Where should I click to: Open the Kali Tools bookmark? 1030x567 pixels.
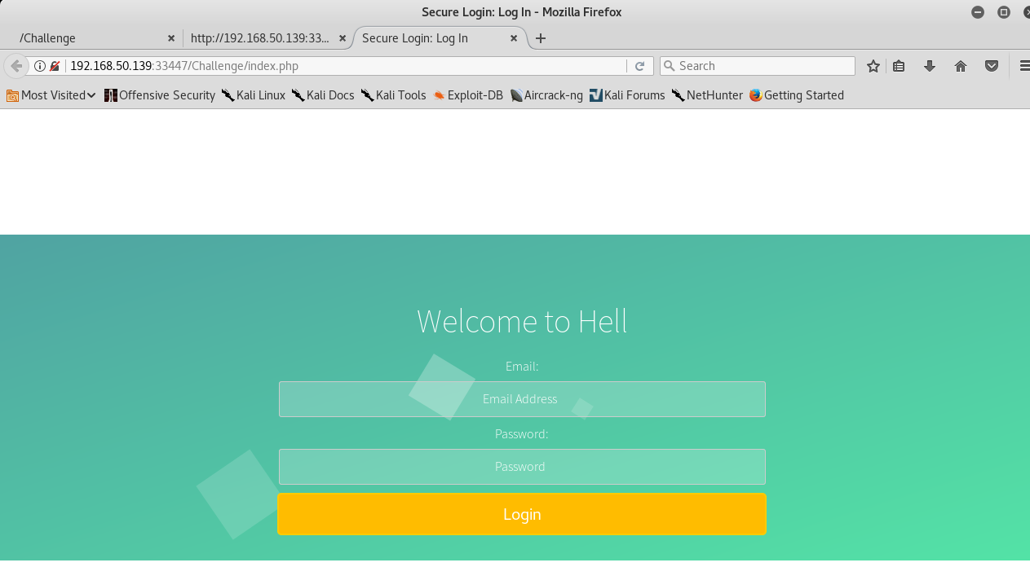coord(394,95)
